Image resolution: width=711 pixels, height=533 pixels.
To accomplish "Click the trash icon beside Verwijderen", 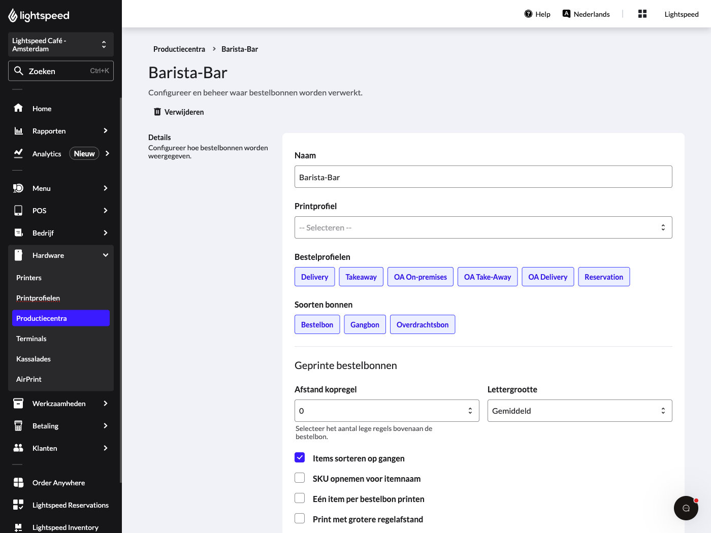I will (x=157, y=112).
